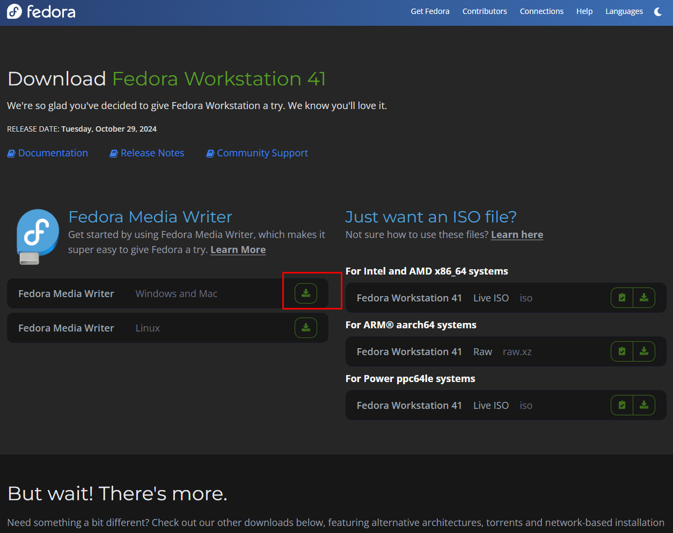Click the 'Fedora Workstation 41' green title text
This screenshot has height=533, width=673.
tap(219, 79)
